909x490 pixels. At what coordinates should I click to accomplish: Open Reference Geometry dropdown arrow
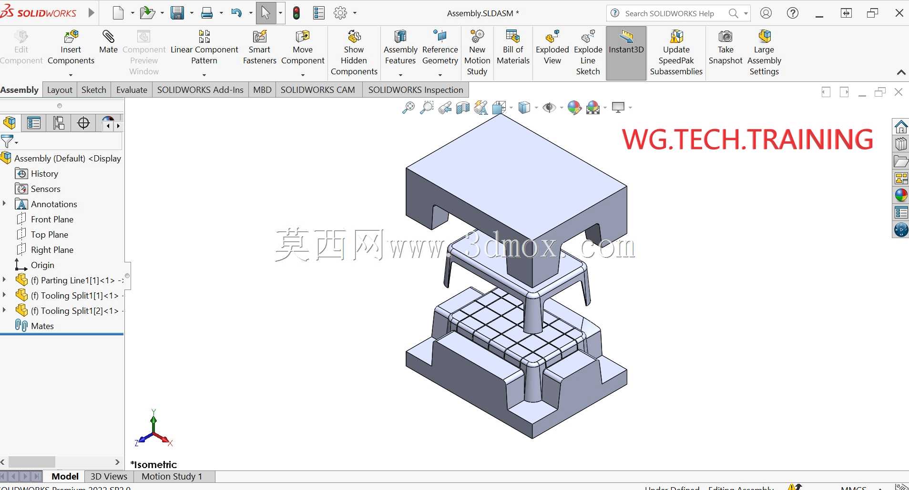tap(440, 75)
